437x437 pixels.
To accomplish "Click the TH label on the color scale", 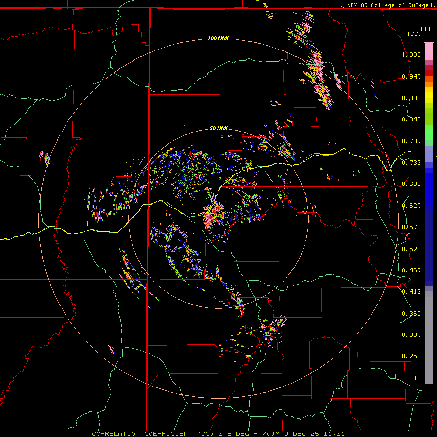I will pos(417,378).
